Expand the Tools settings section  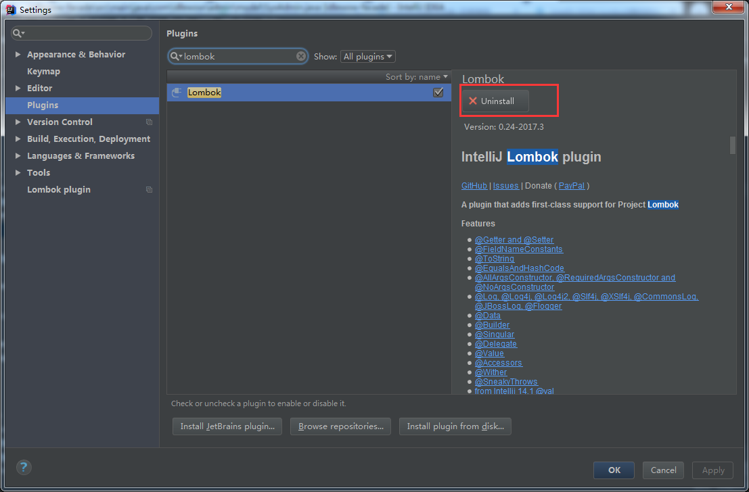coord(18,173)
